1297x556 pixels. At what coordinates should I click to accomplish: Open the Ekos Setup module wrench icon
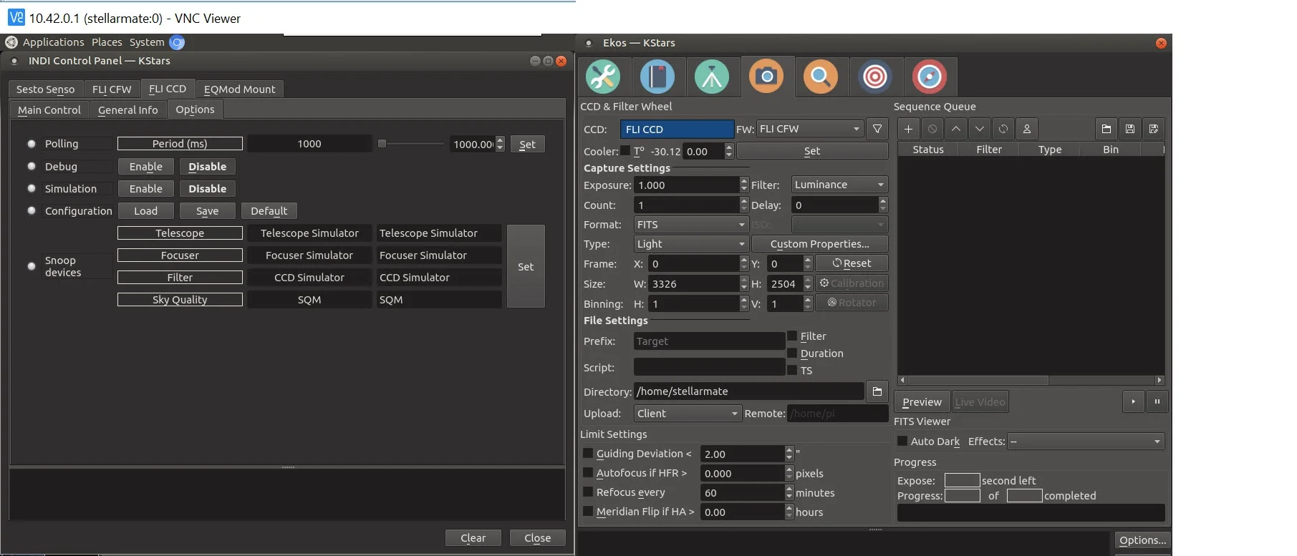[x=603, y=77]
